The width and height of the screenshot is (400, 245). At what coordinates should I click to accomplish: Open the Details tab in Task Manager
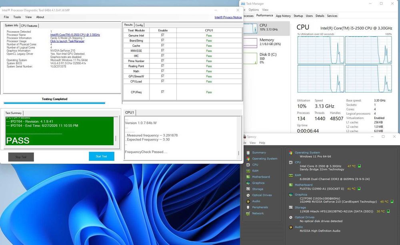320,16
